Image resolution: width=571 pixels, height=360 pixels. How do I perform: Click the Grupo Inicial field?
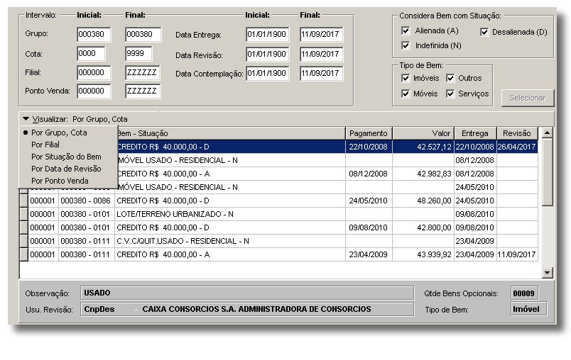click(x=94, y=35)
